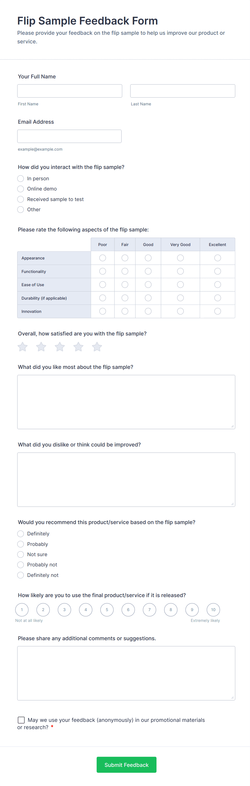This screenshot has height=786, width=250.
Task: Pick 1 meaning Not at all likely
Action: pos(22,609)
